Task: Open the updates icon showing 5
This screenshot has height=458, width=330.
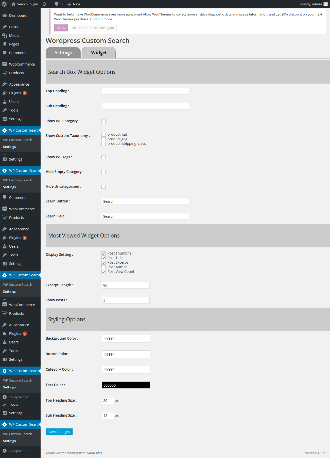Action: (x=44, y=4)
